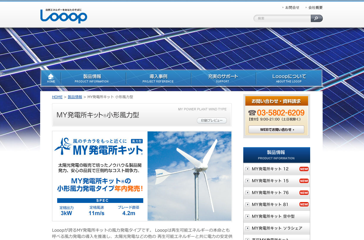
Task: Open MY発電所キット 81 in the sidebar
Action: click(277, 205)
